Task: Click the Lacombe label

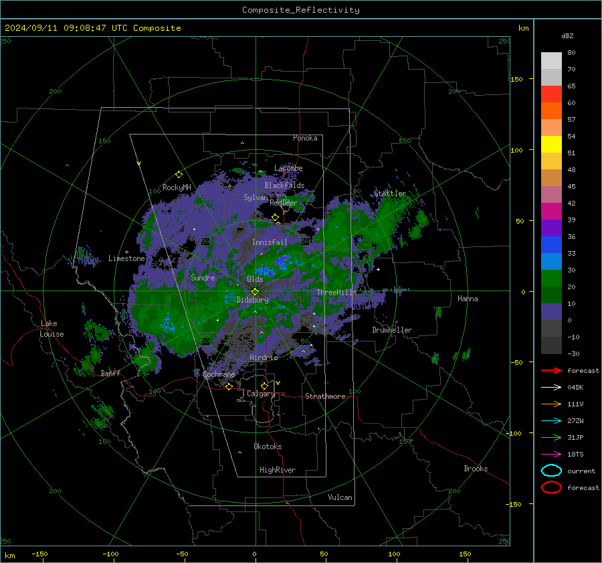Action: click(288, 168)
